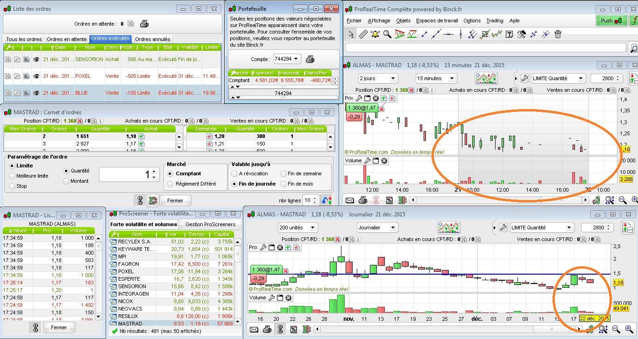
Task: Select the Limite order type radio button
Action: (12, 166)
